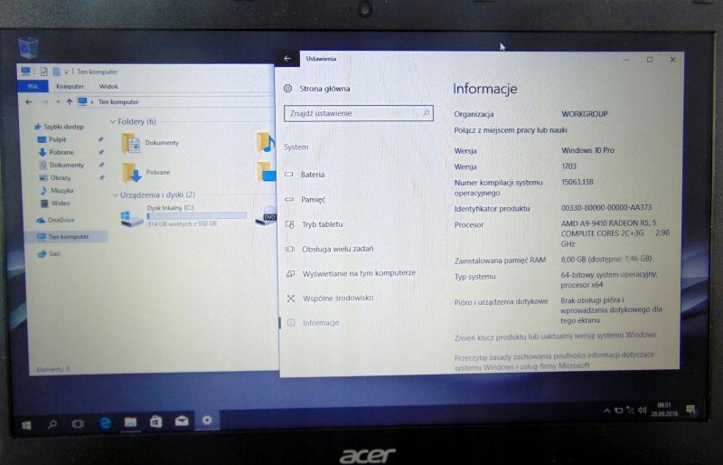Select the Dokumenty folder icon
The width and height of the screenshot is (723, 465).
pos(130,143)
